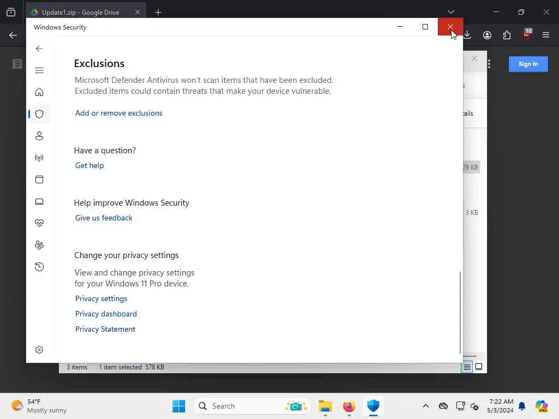
Task: Open the notifications bell icon
Action: pos(522,406)
